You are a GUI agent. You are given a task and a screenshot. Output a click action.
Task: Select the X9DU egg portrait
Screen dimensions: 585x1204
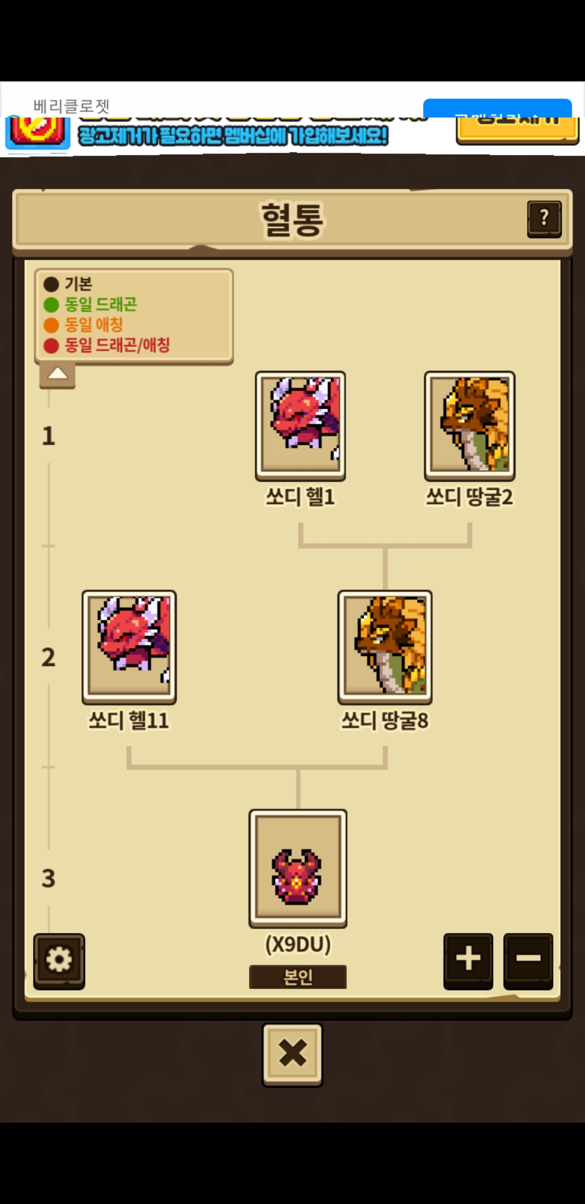(x=298, y=868)
